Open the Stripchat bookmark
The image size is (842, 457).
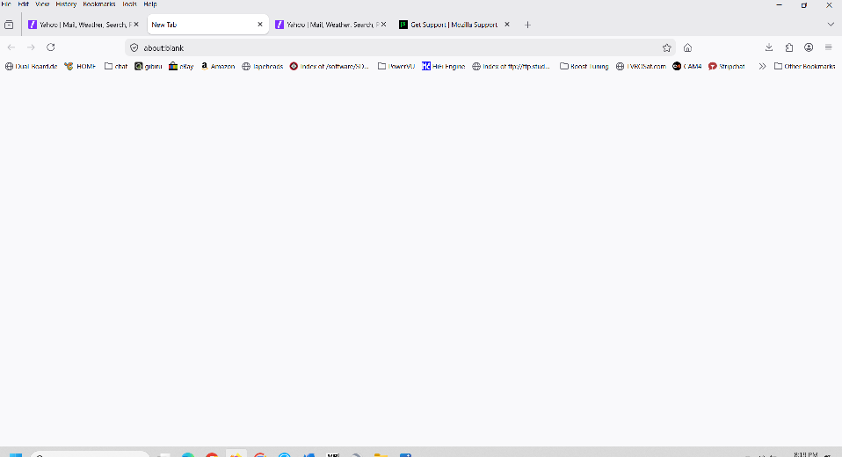pos(727,66)
